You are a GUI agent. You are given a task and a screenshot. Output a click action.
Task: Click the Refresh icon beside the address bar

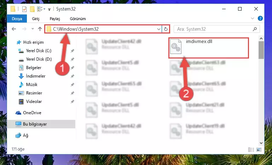[166, 29]
